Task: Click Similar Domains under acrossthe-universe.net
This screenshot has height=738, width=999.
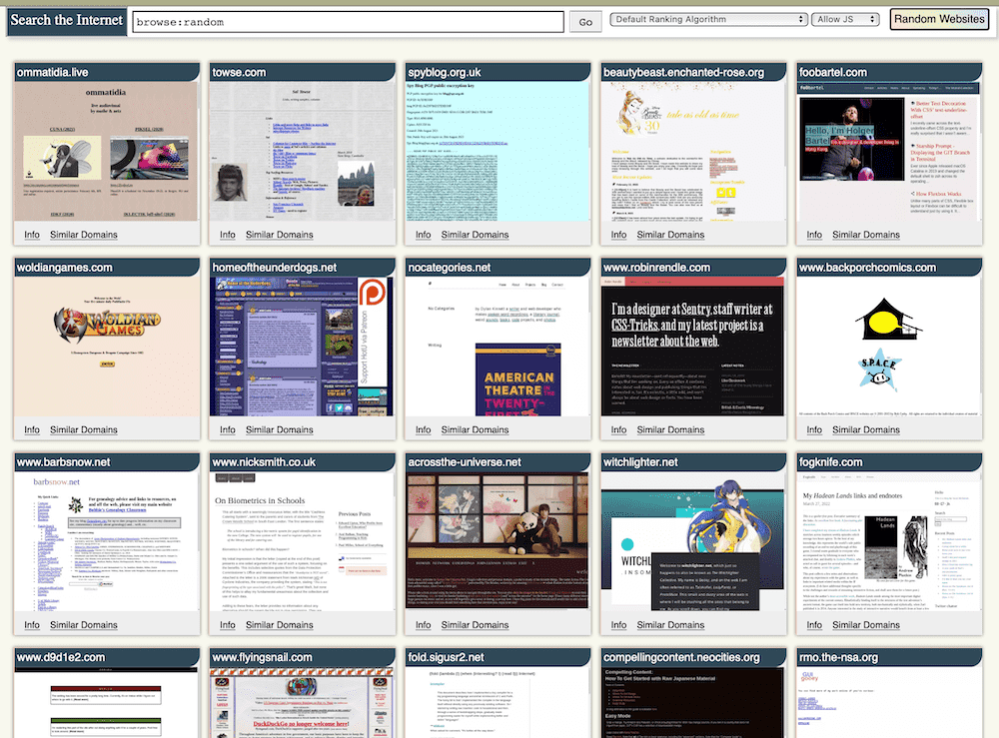Action: [x=475, y=625]
